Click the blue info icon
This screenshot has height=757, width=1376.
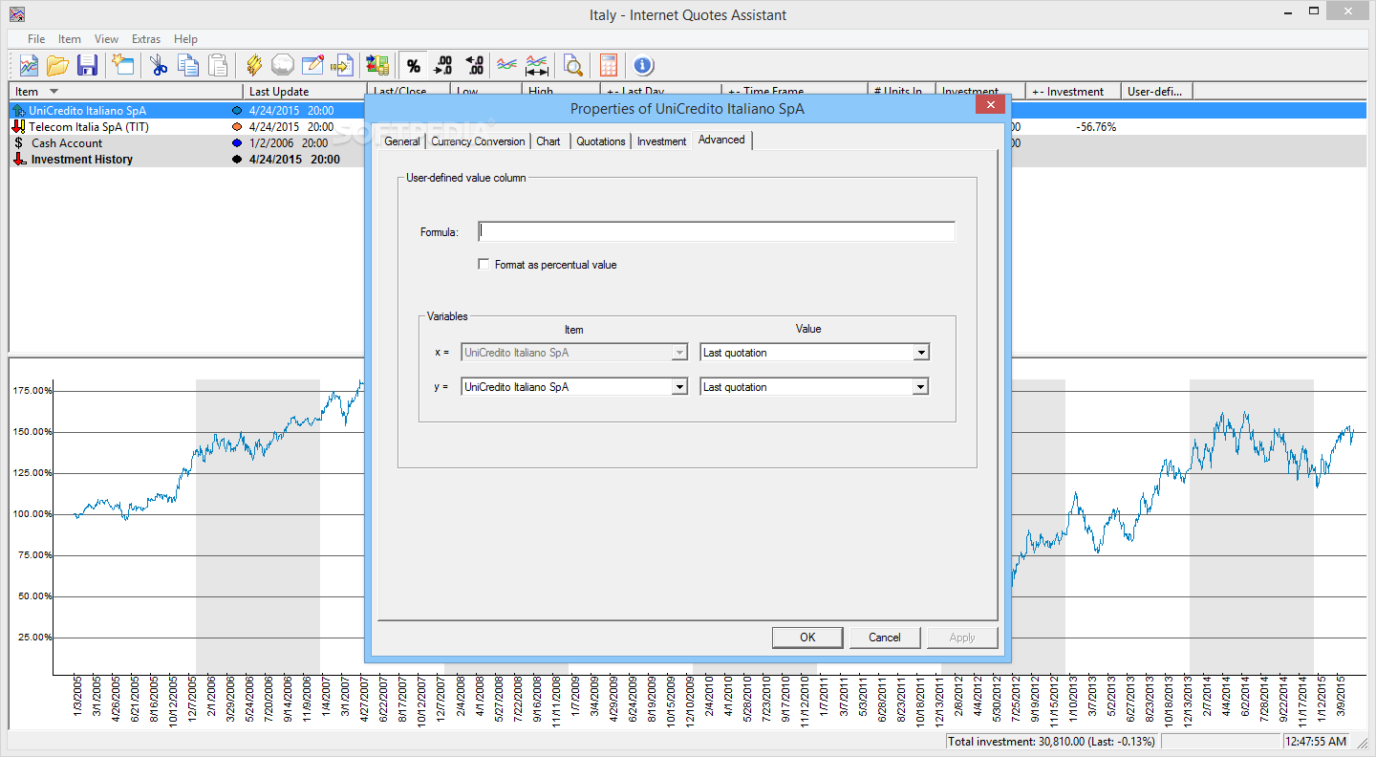click(643, 65)
